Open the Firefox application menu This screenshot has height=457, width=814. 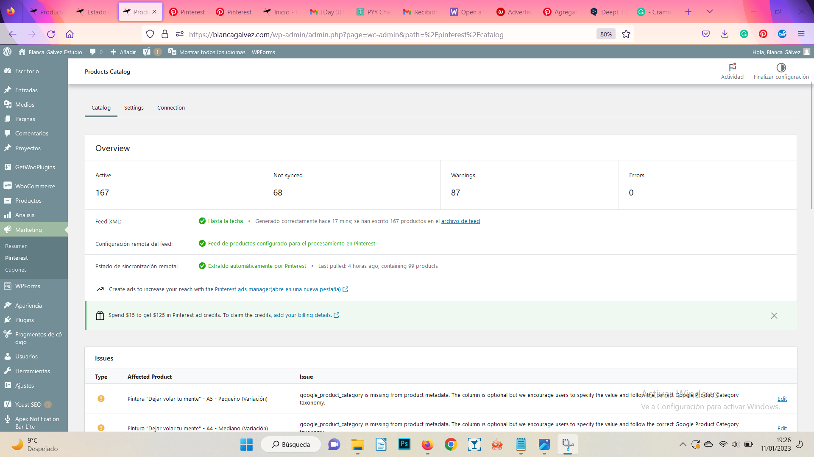[801, 34]
